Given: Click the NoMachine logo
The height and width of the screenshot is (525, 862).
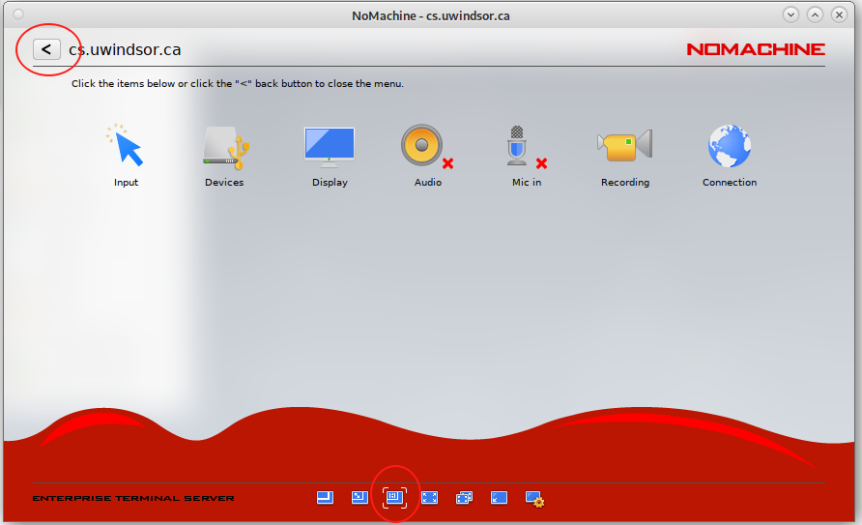Looking at the screenshot, I should 756,49.
